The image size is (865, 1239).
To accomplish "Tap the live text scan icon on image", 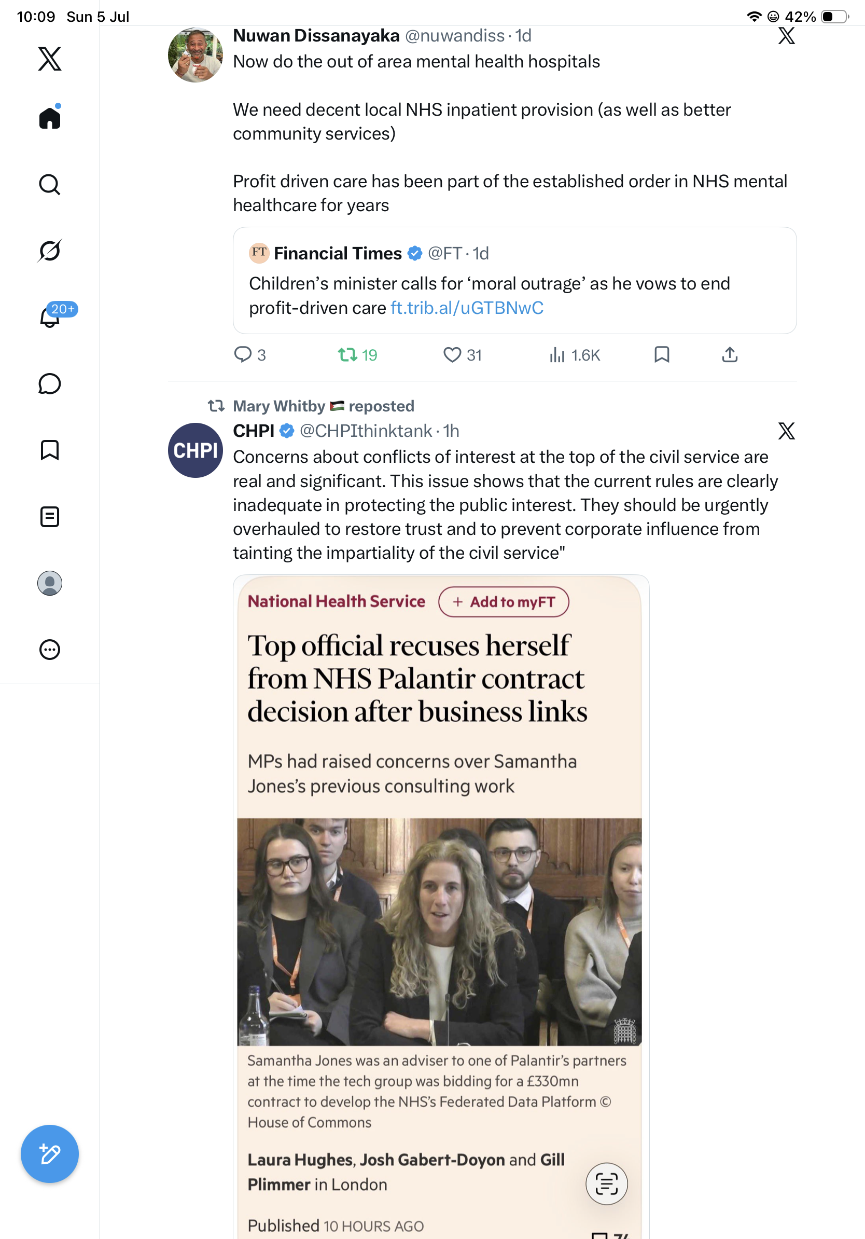I will click(x=606, y=1183).
